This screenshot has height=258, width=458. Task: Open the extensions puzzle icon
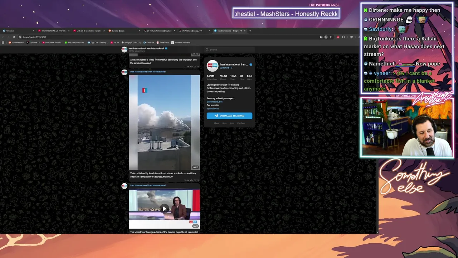point(343,37)
